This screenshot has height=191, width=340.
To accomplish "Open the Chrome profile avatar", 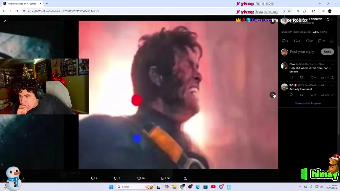I will [330, 11].
